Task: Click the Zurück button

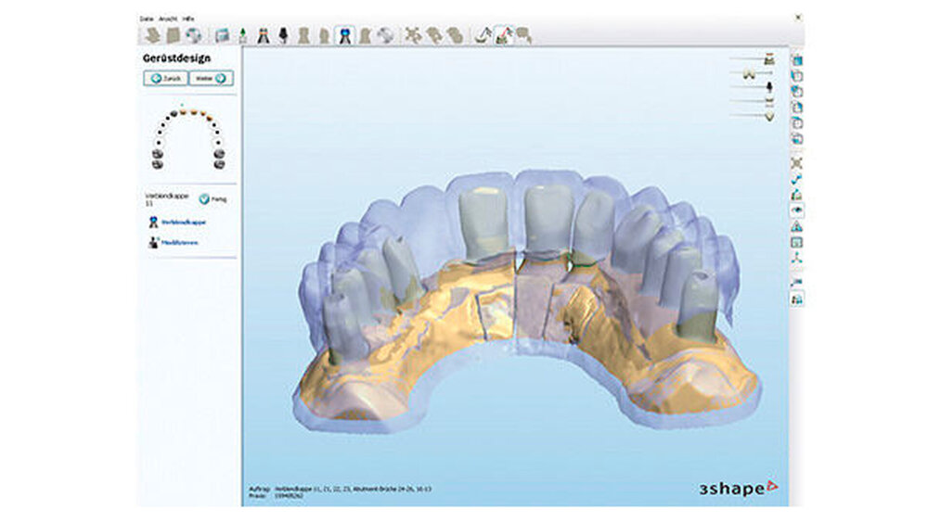Action: tap(164, 79)
